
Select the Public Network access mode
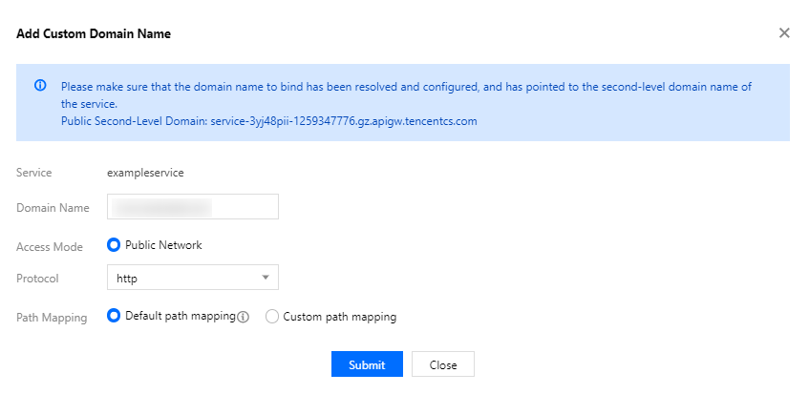click(114, 245)
